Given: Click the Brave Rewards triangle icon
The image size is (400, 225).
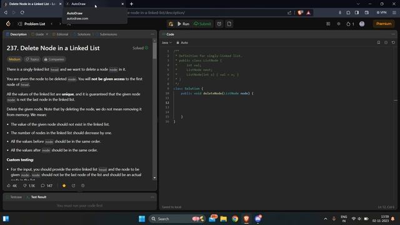Looking at the screenshot, I should pos(308,12).
